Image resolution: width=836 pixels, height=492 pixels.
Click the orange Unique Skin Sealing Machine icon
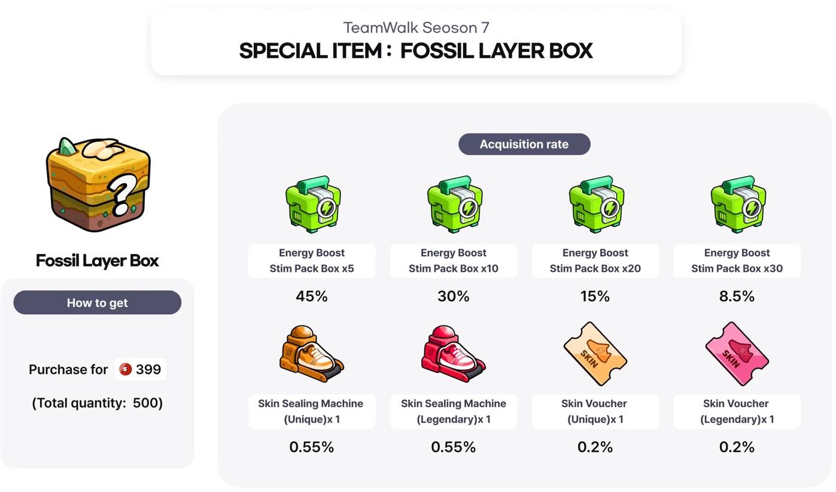(311, 354)
